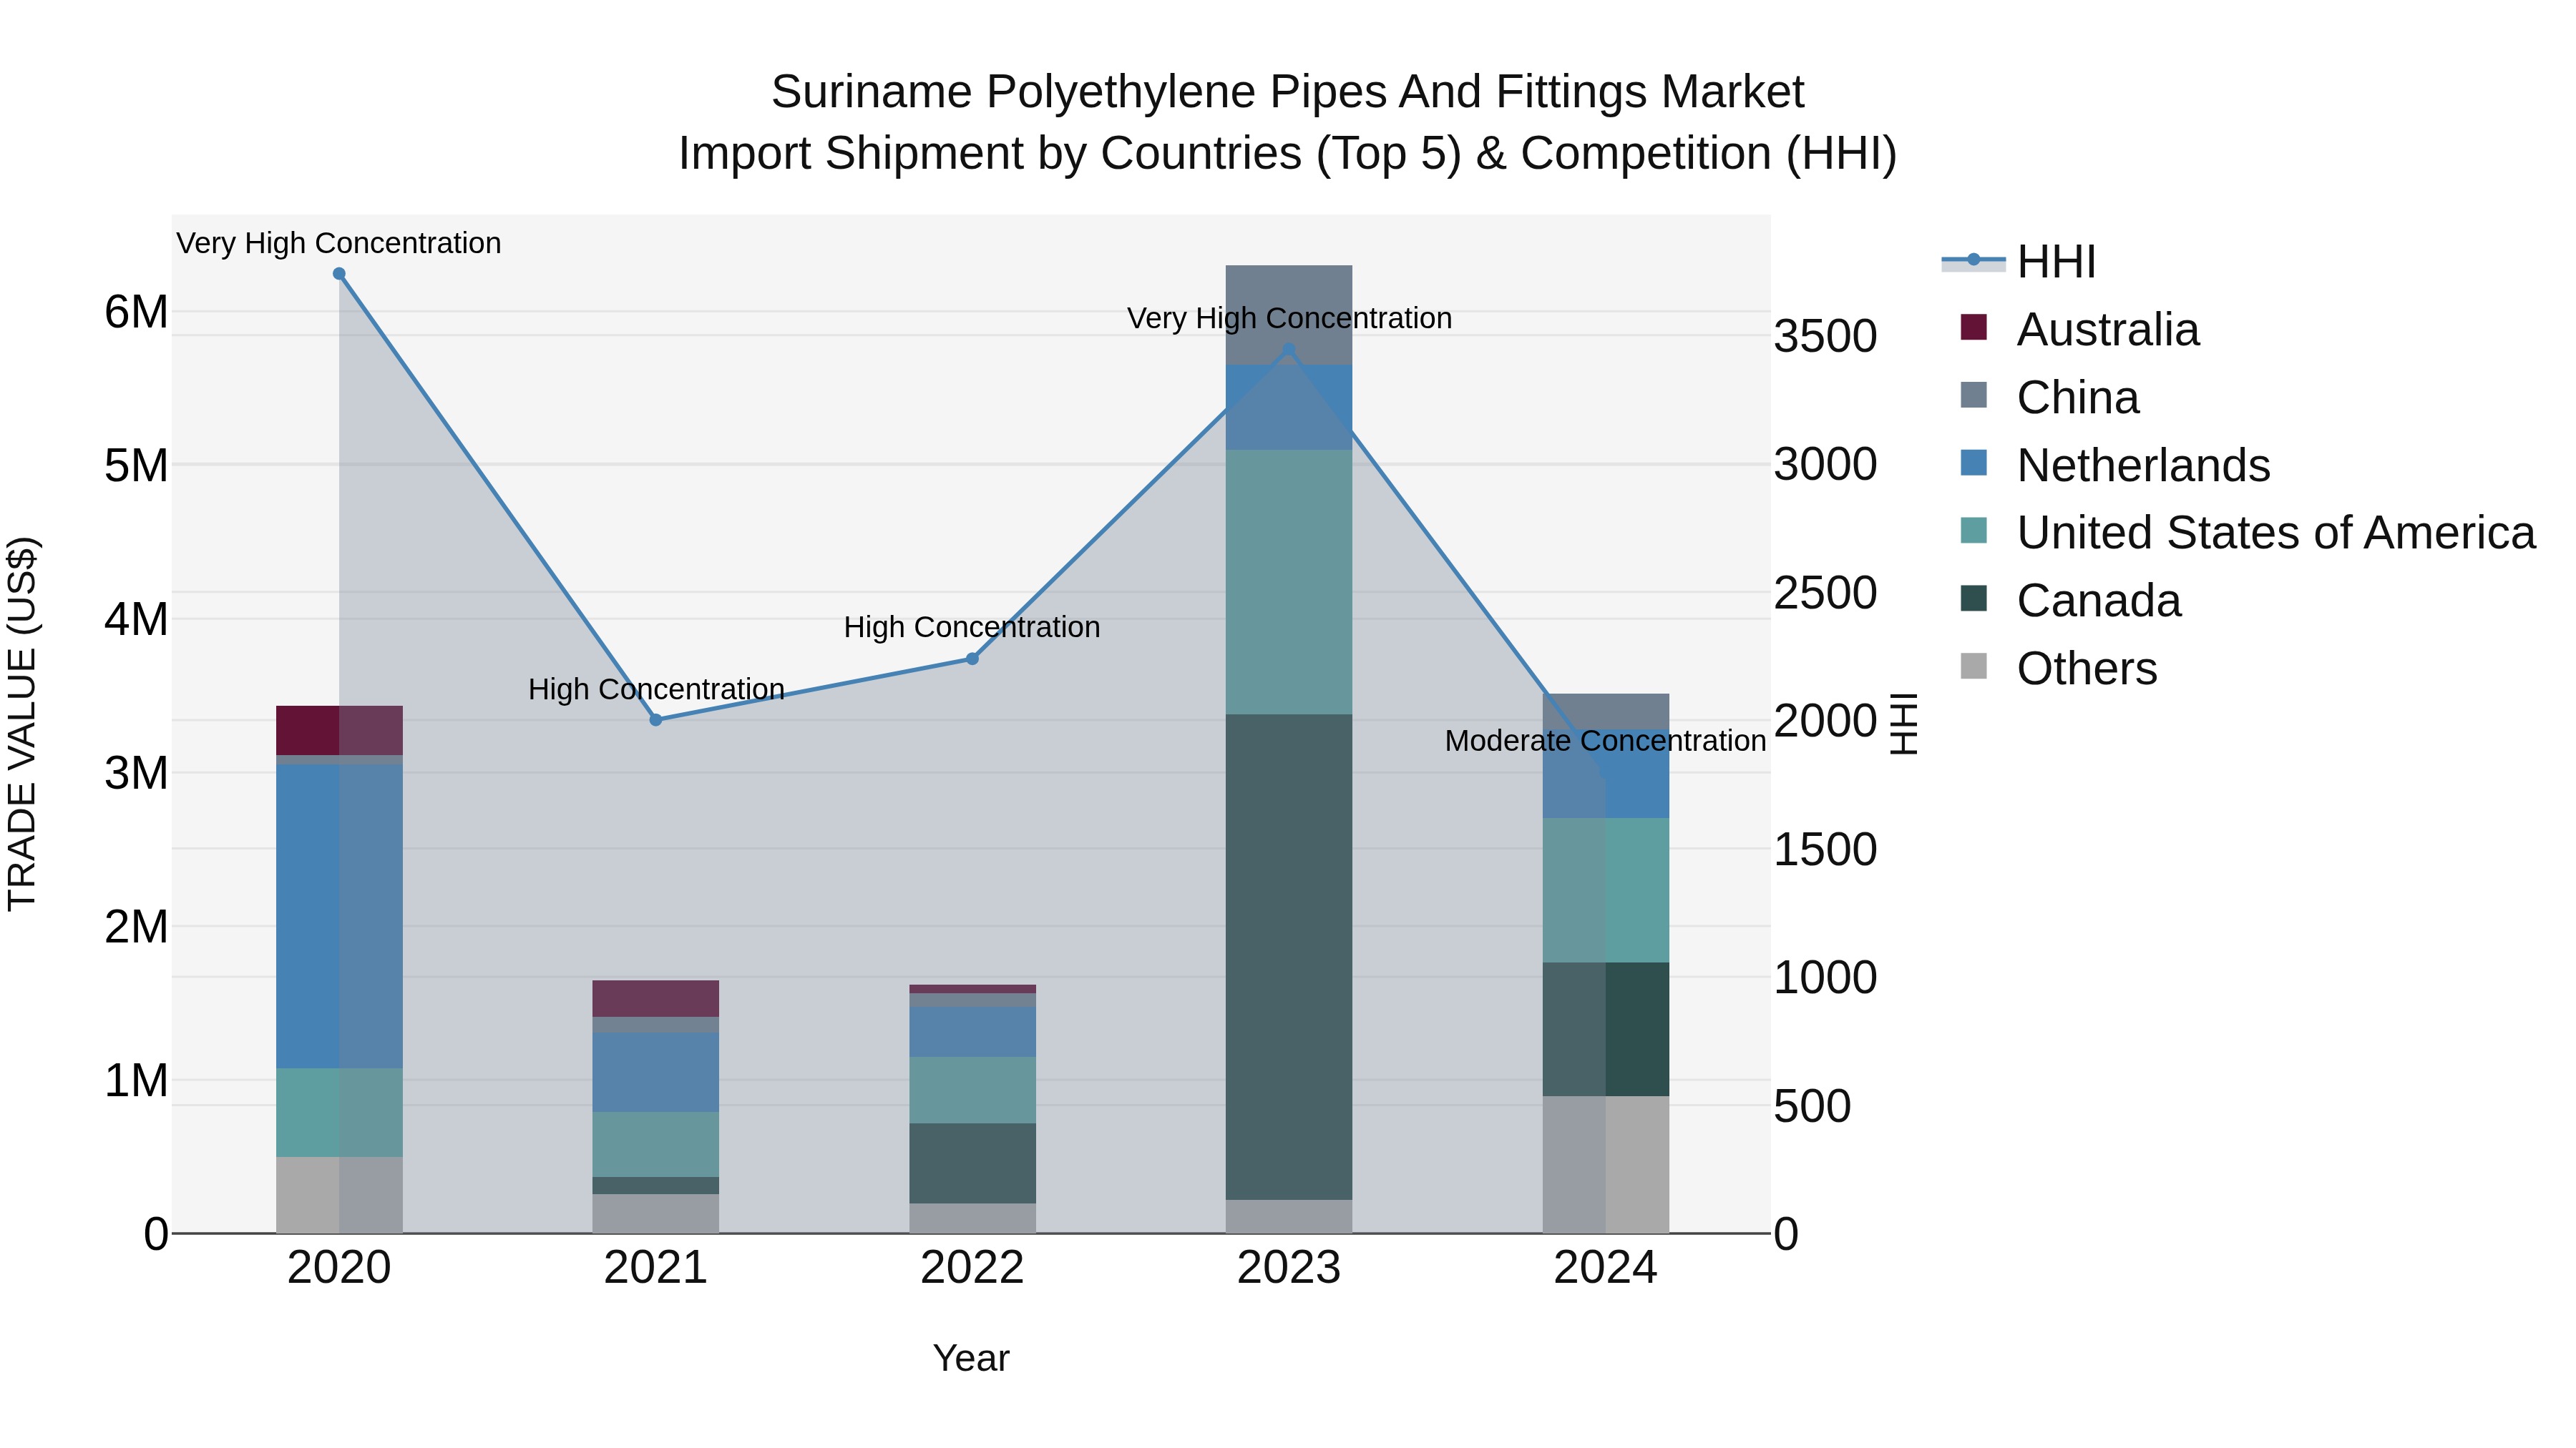
Task: Click the Australia maroon color swatch
Action: tap(1974, 327)
